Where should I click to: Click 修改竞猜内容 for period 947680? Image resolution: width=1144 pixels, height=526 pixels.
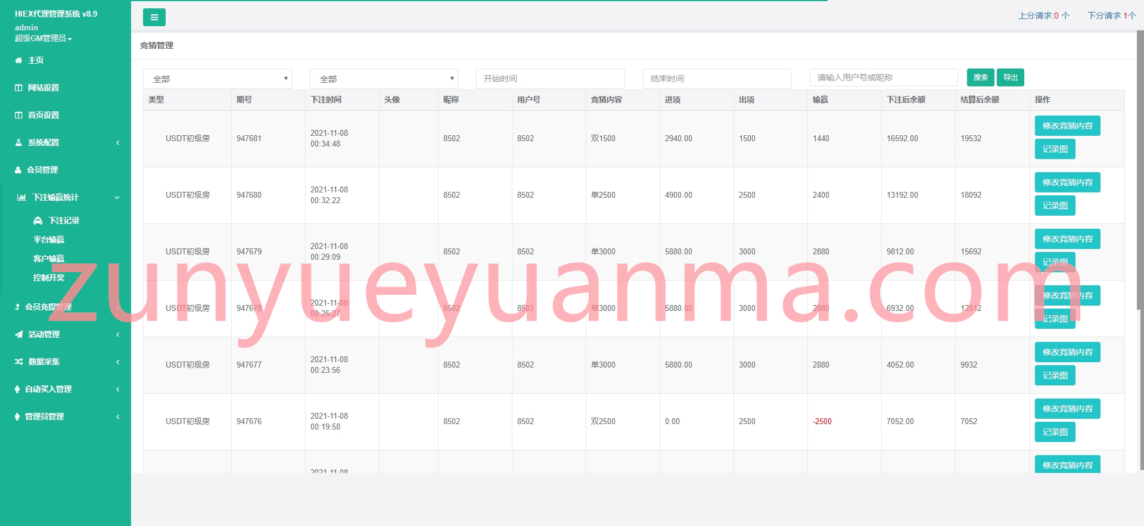(1067, 182)
